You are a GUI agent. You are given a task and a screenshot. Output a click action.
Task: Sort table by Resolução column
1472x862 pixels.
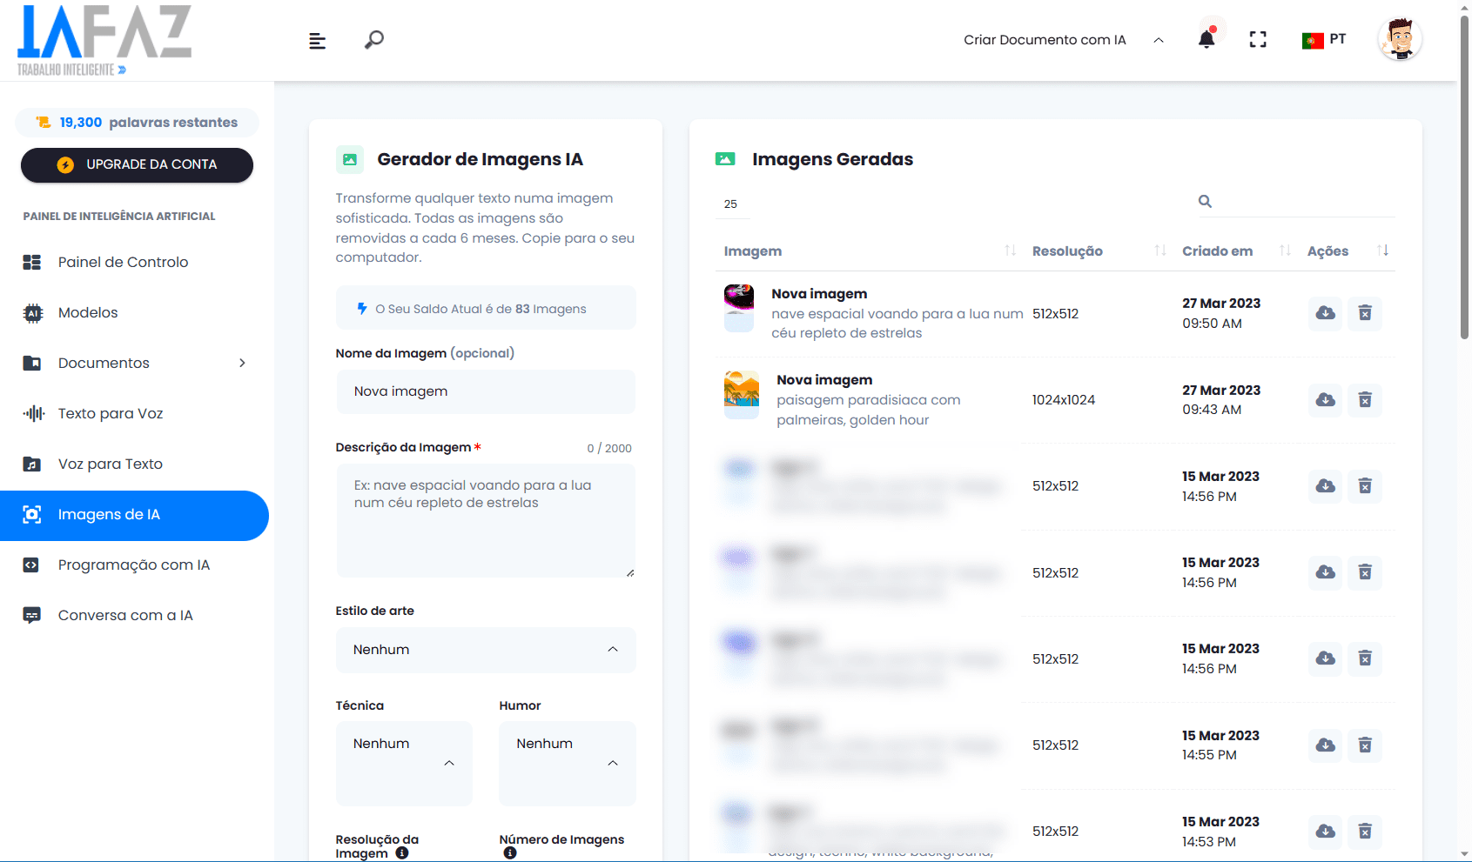tap(1159, 251)
